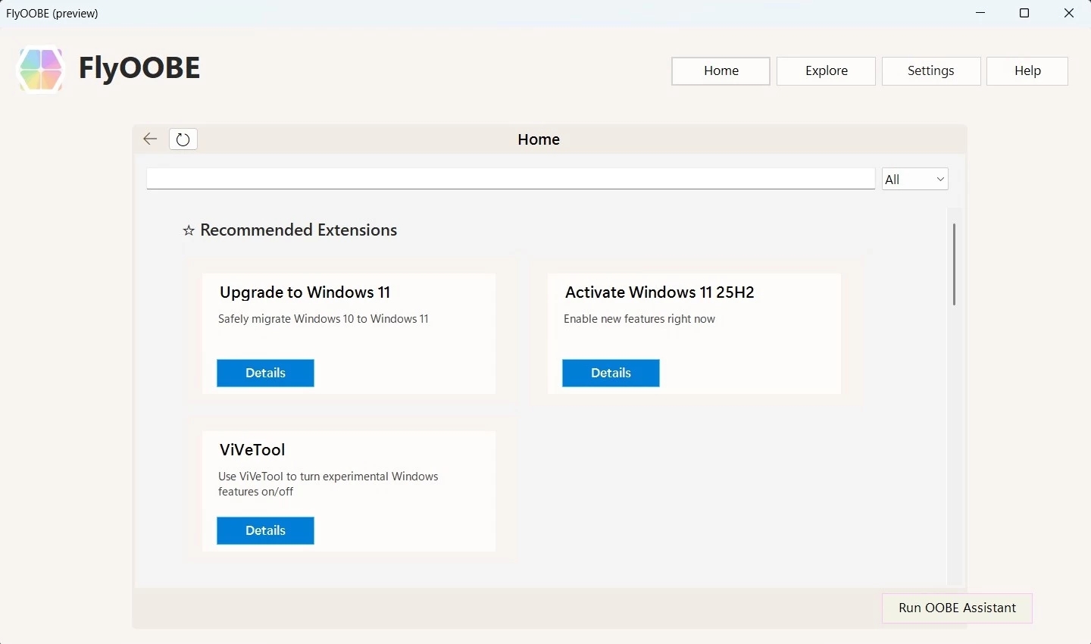Show Details for the ViVeTool extension
Viewport: 1091px width, 644px height.
(264, 530)
